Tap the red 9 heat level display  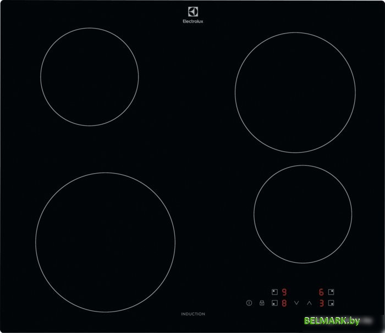click(284, 292)
